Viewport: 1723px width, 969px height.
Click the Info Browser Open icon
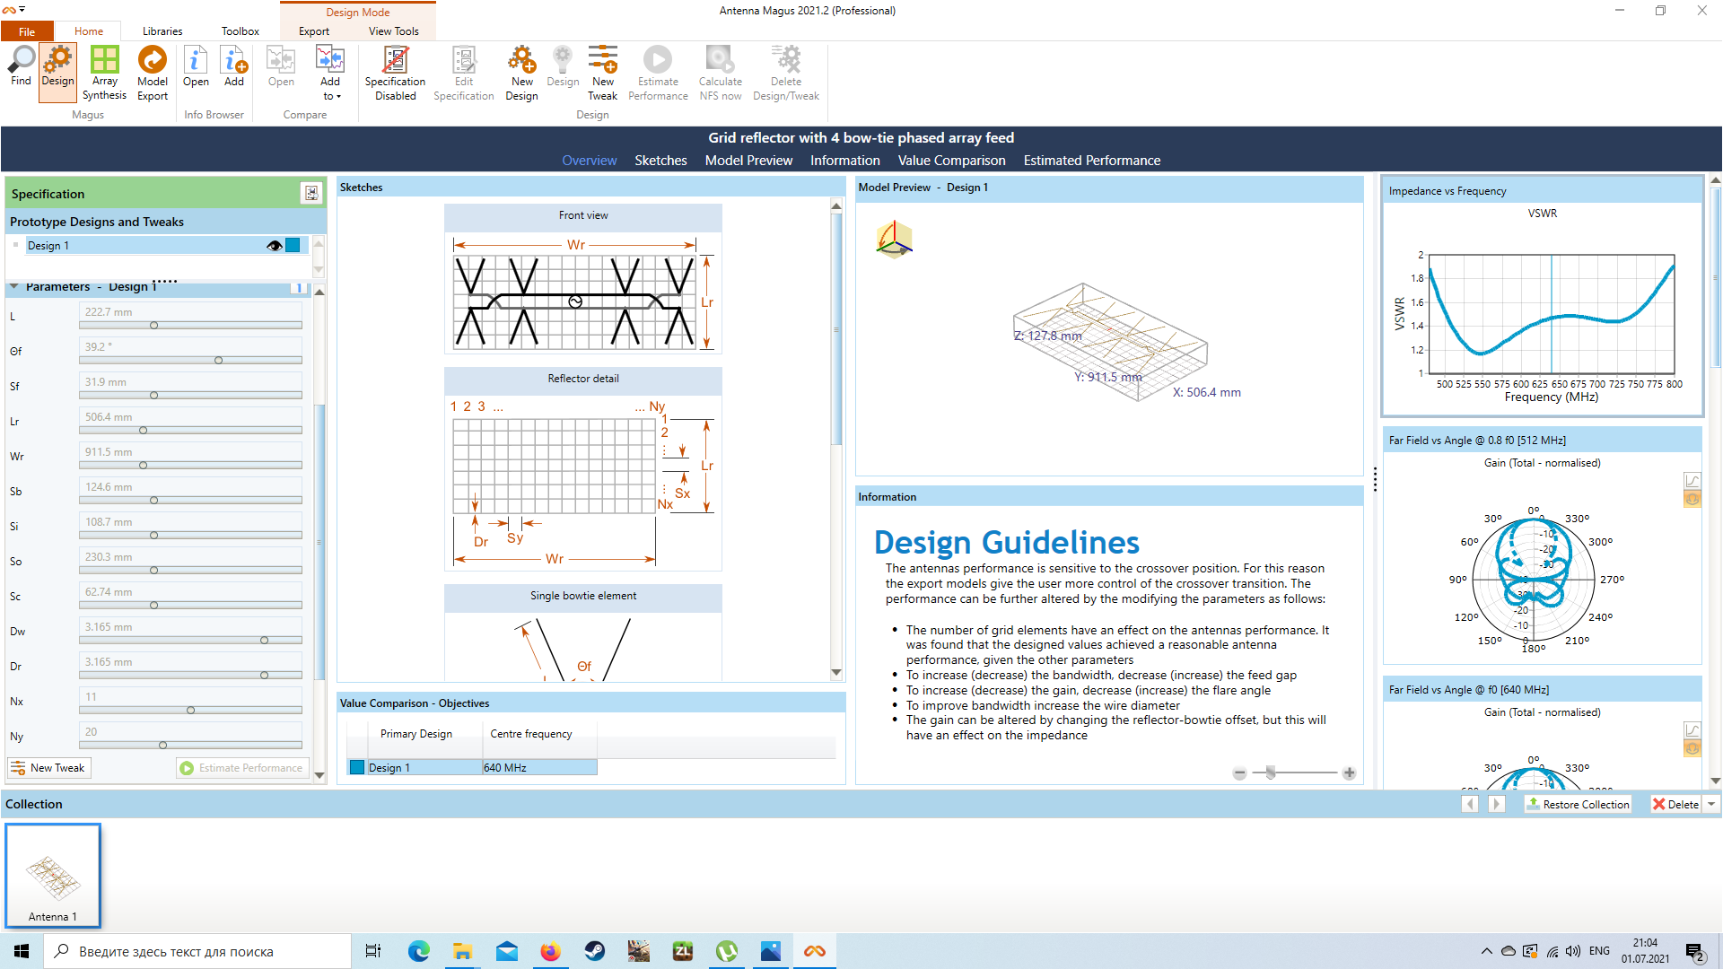click(x=196, y=60)
